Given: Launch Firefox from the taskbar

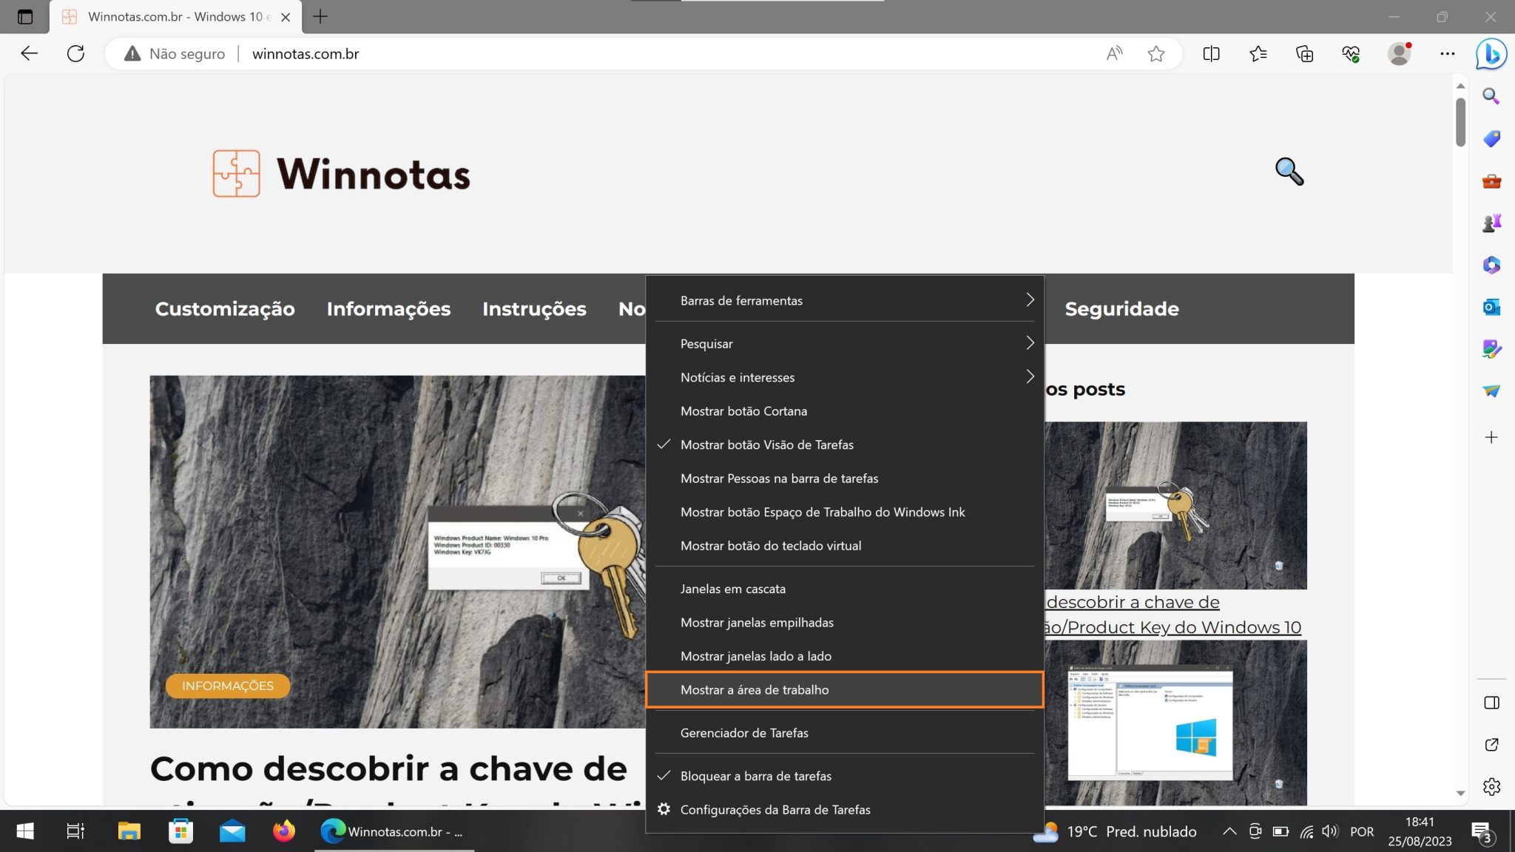Looking at the screenshot, I should [284, 831].
